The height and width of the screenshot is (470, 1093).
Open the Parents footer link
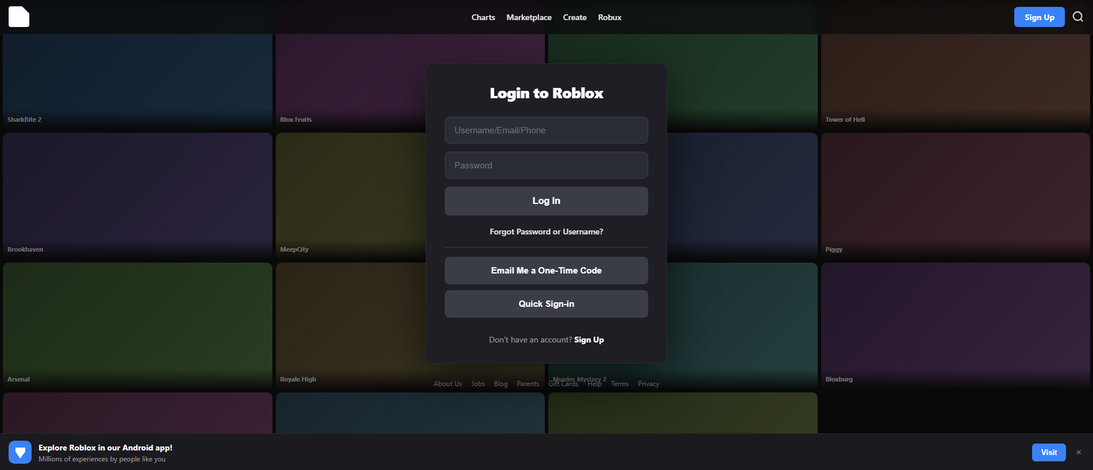click(x=528, y=384)
